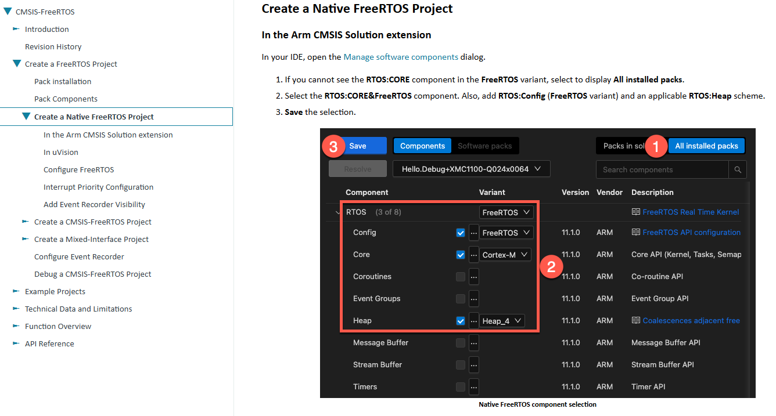Open the Manage software components link
The width and height of the screenshot is (776, 416).
401,57
